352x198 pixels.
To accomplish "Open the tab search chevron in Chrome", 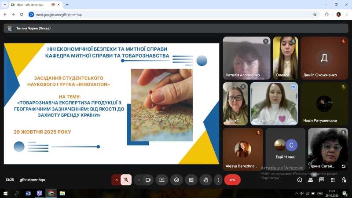I will 5,4.
